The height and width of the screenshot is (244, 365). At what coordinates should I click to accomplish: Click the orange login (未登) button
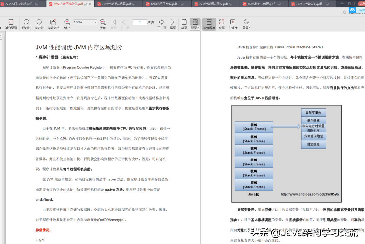click(362, 4)
